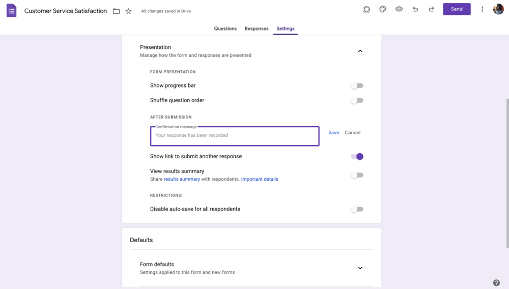Click the All changes saved in Drive text

pos(166,11)
